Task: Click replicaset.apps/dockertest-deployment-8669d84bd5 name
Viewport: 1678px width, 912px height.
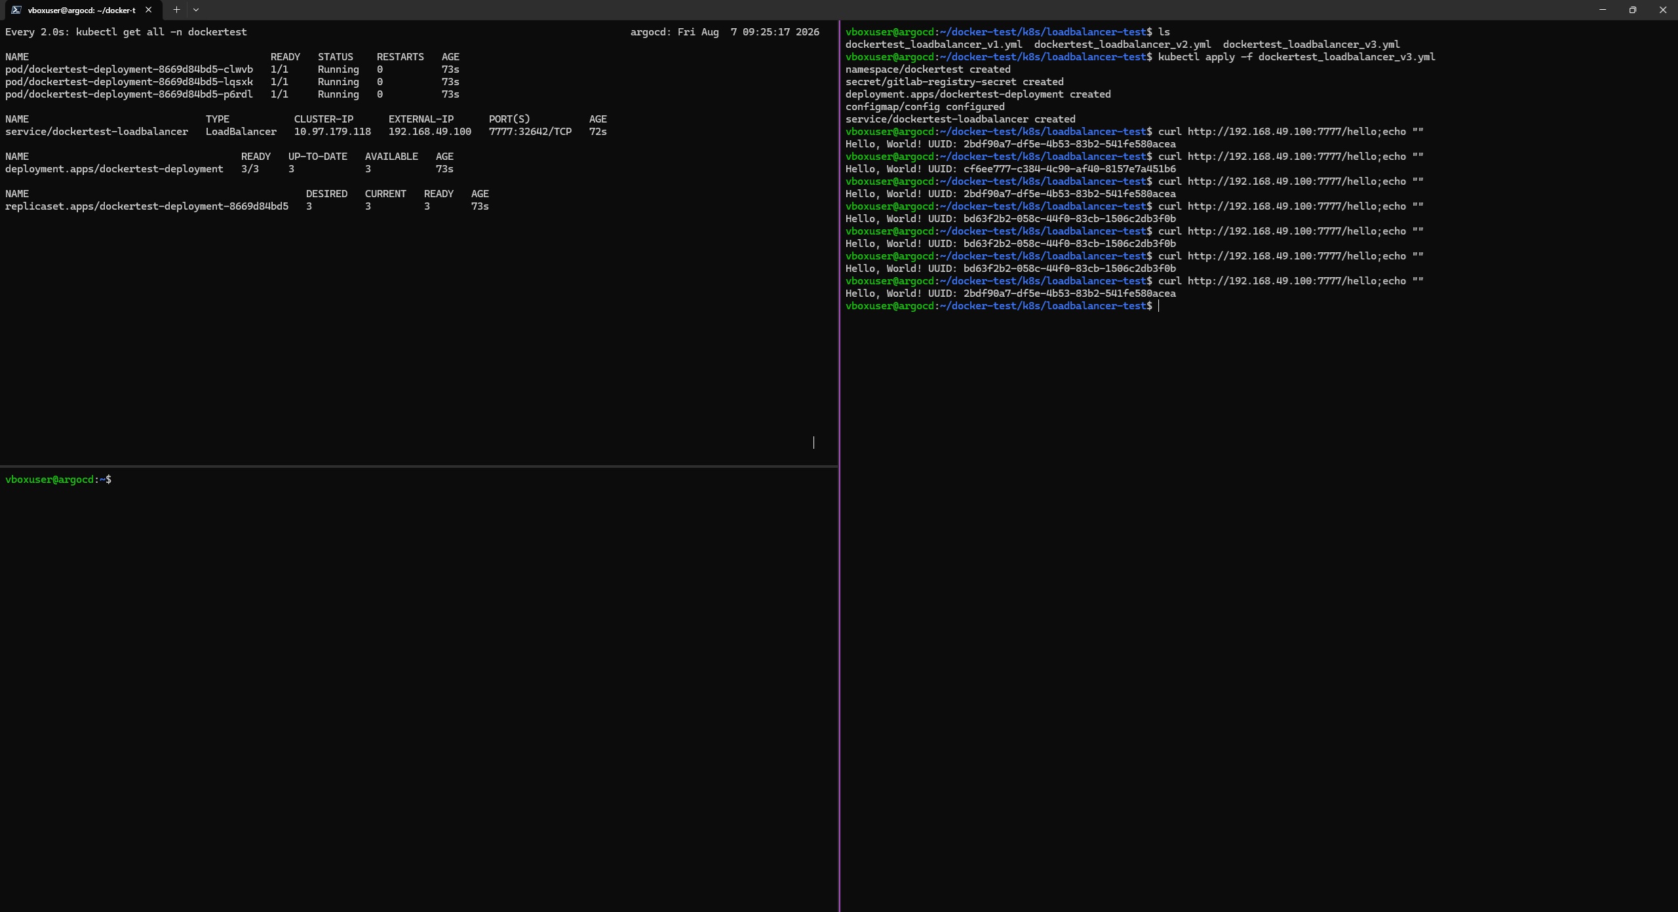Action: (147, 206)
